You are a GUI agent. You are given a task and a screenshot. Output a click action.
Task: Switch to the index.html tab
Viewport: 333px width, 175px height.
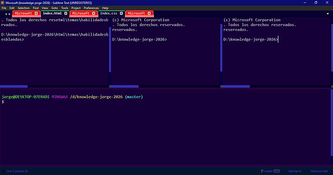[52, 13]
